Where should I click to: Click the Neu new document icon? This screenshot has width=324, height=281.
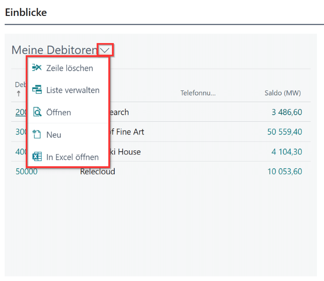click(37, 134)
